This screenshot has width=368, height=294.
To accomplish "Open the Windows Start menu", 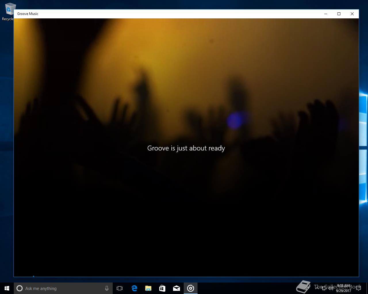I will point(7,288).
